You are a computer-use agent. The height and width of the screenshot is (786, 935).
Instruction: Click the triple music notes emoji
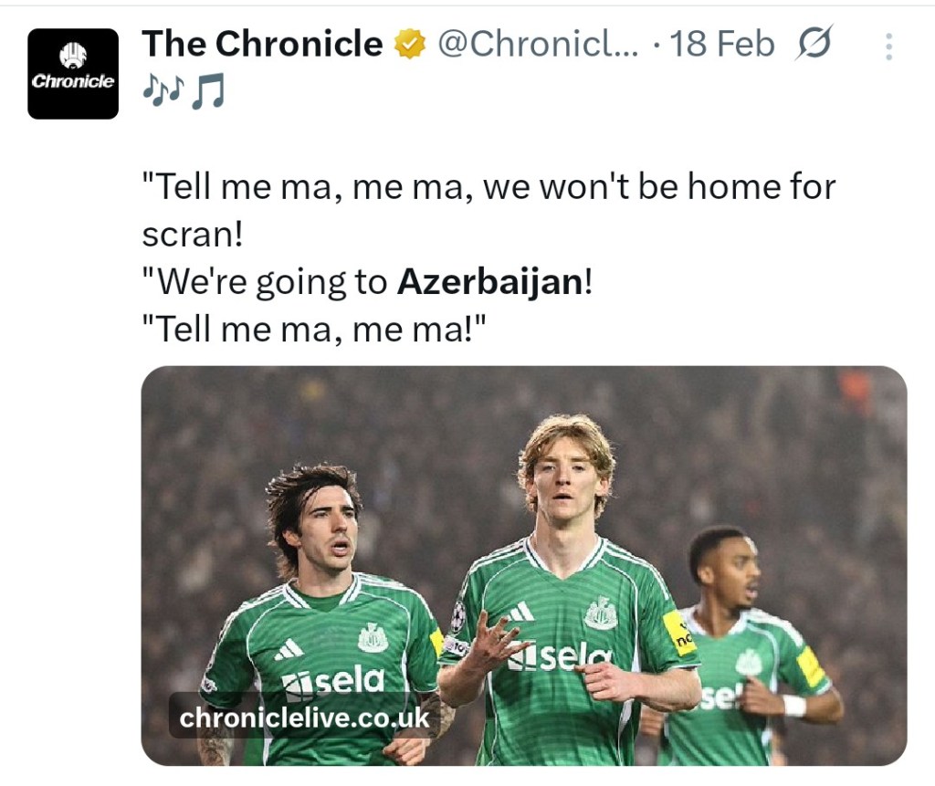coord(163,89)
